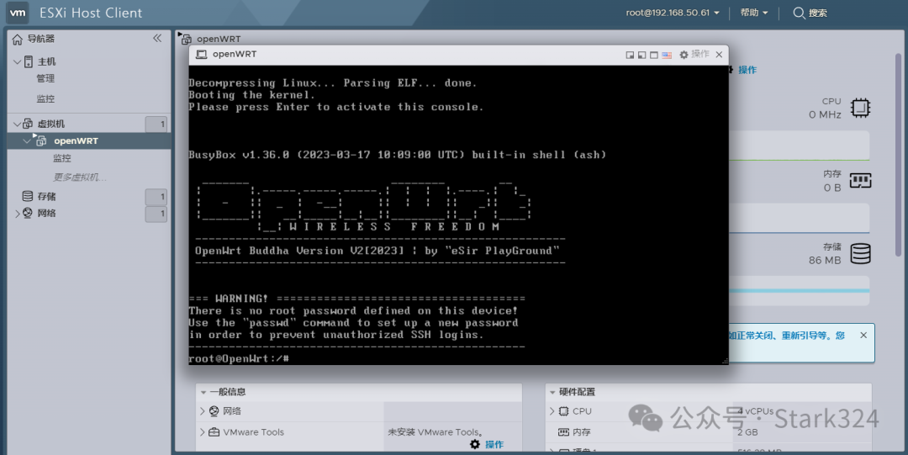
Task: Click the 内存 memory icon
Action: (861, 181)
